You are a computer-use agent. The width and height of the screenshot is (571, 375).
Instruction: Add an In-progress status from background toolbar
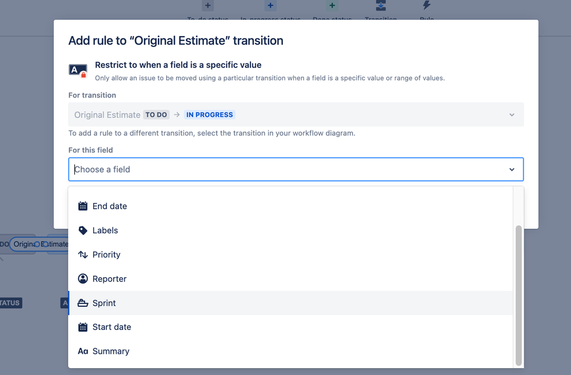270,6
